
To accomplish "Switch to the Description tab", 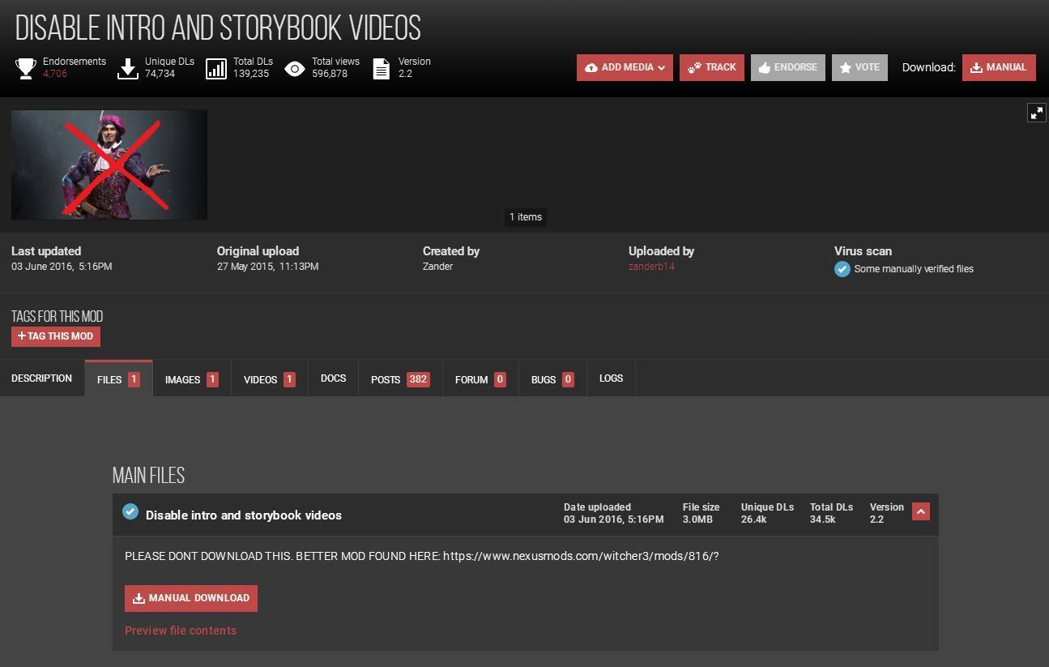I will tap(41, 378).
